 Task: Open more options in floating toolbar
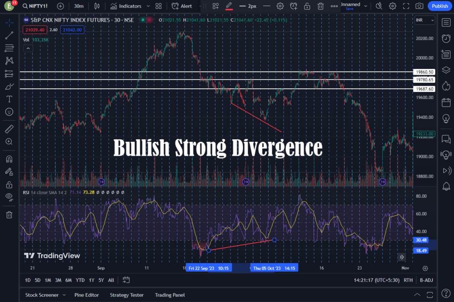[x=334, y=6]
